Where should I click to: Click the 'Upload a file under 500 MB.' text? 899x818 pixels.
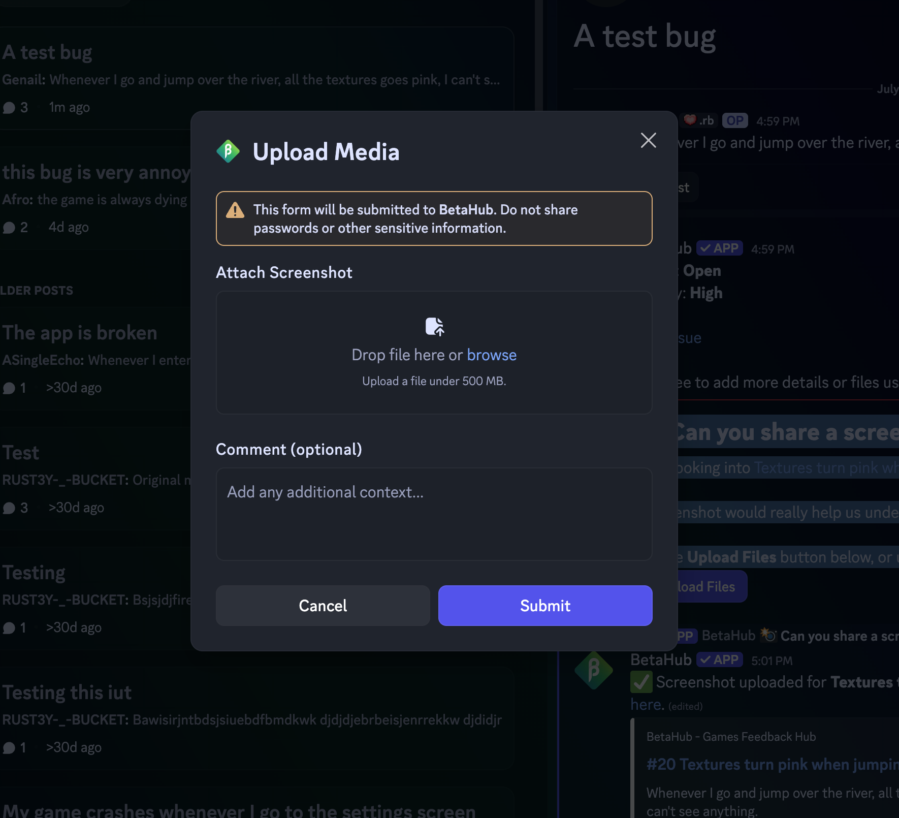(x=434, y=381)
